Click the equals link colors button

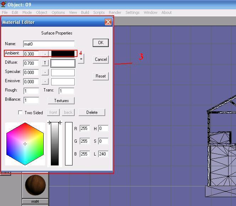coord(81,59)
